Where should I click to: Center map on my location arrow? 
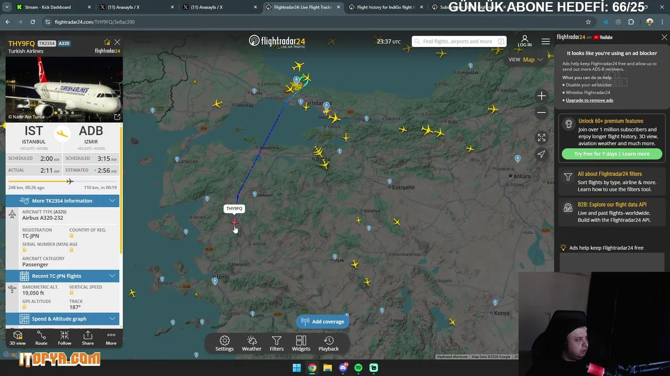coord(541,154)
